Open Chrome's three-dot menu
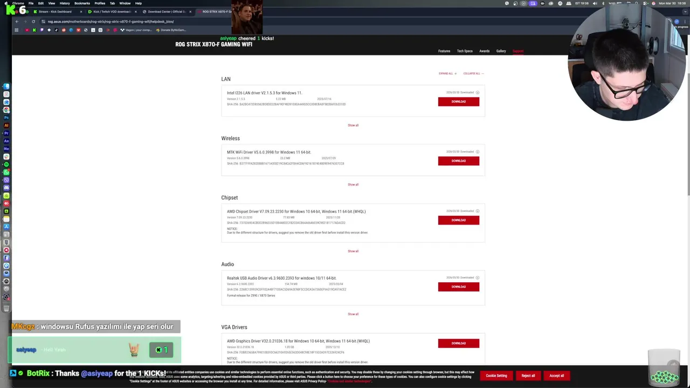Viewport: 690px width, 388px height. [x=685, y=22]
